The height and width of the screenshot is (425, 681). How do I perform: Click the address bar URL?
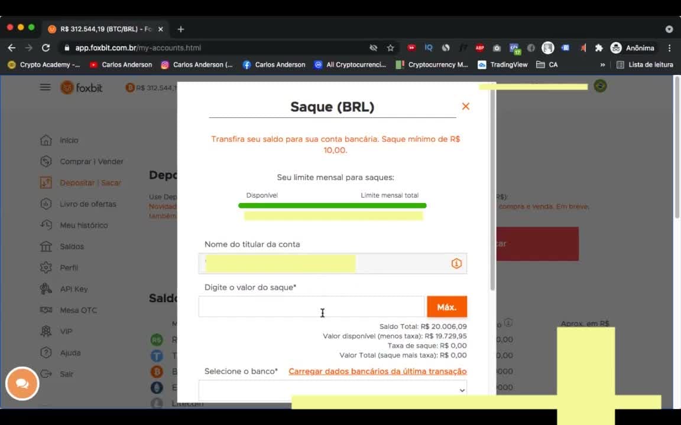pyautogui.click(x=138, y=48)
